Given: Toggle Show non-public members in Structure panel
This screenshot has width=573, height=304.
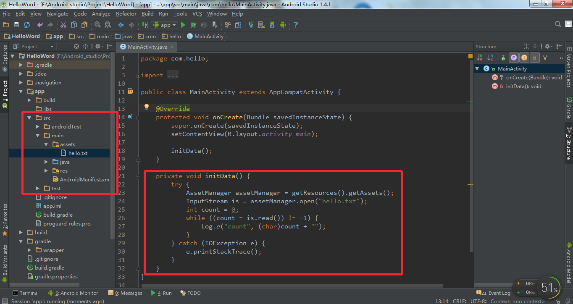Looking at the screenshot, I should pos(534,58).
